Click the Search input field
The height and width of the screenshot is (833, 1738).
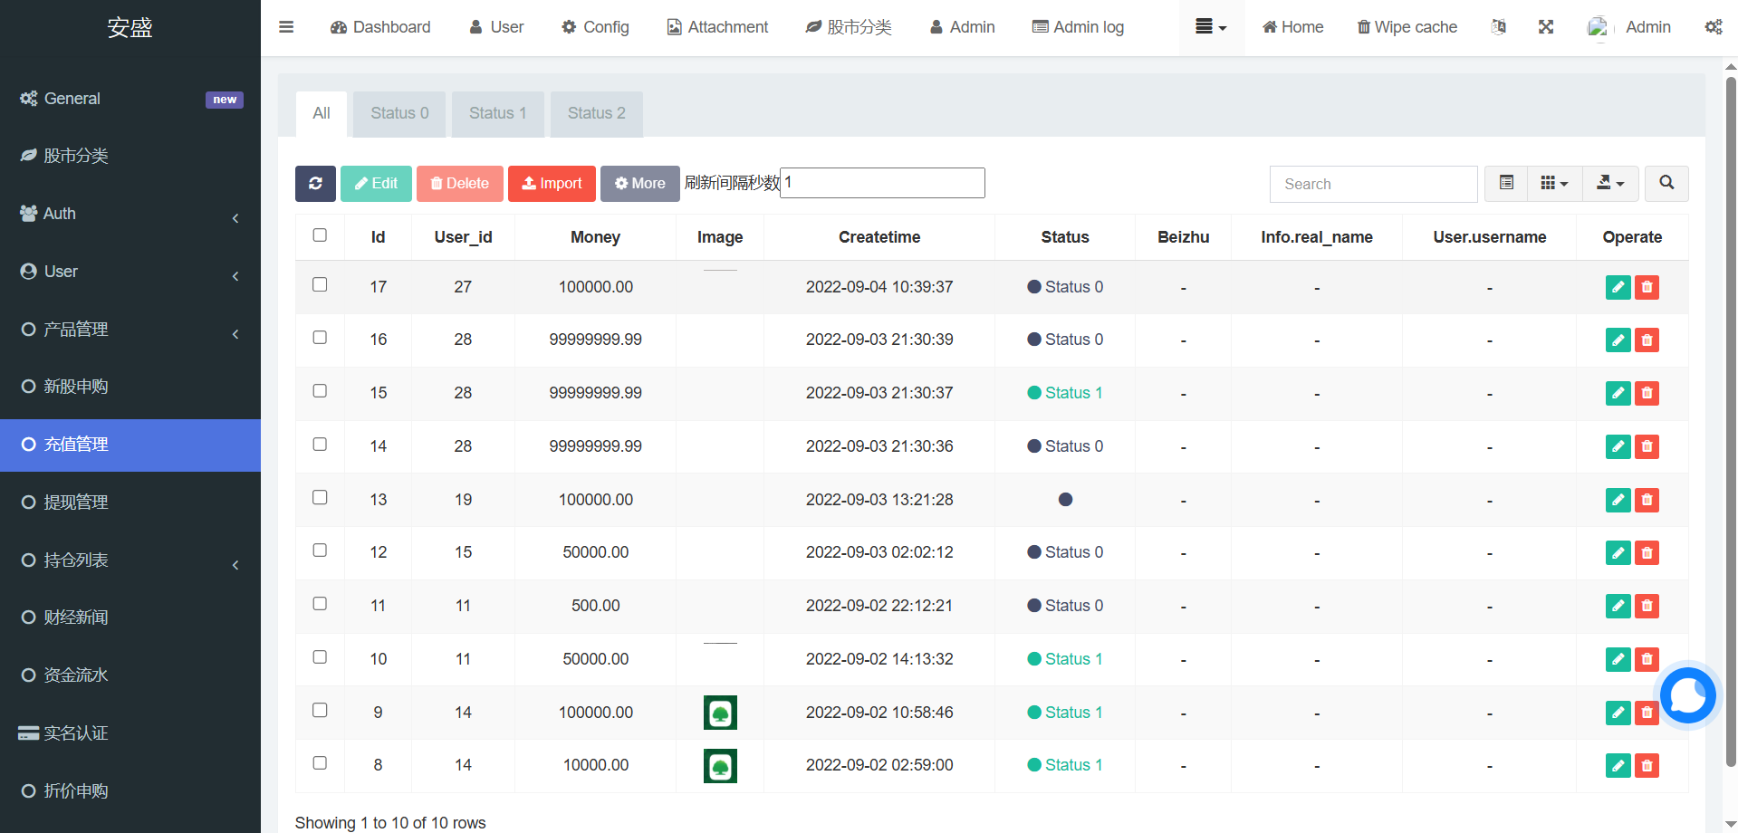(1373, 184)
